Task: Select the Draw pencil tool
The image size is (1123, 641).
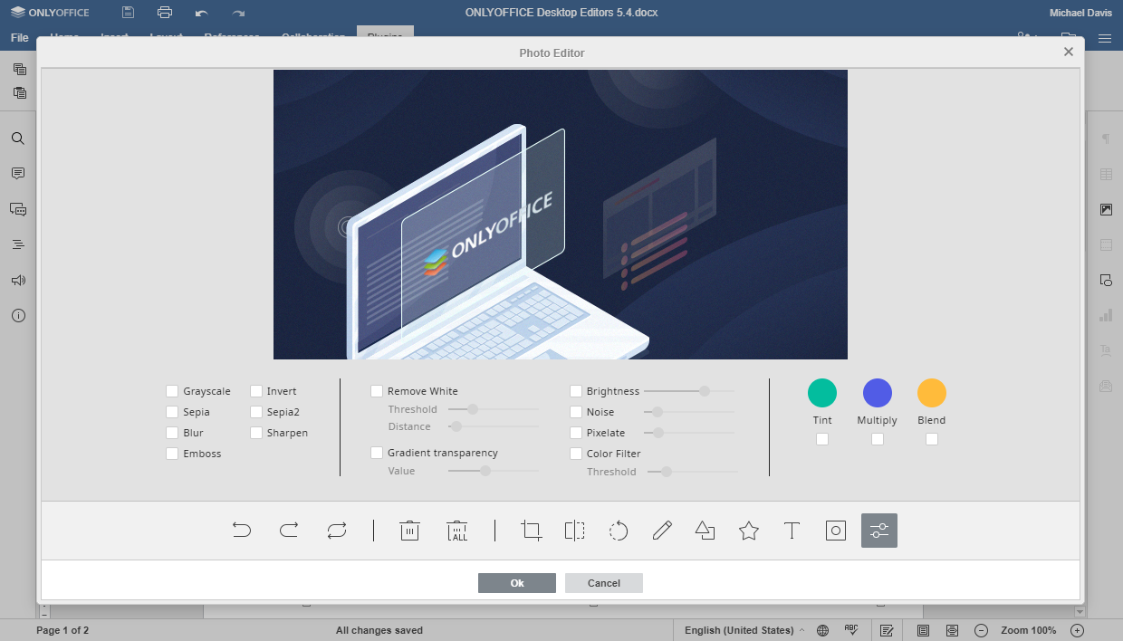Action: pyautogui.click(x=662, y=531)
